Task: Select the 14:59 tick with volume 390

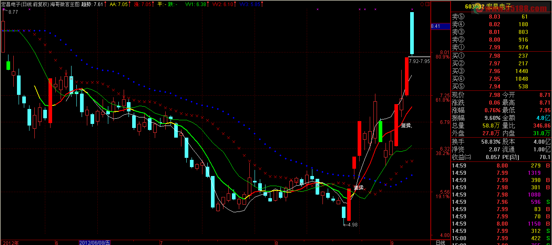Action: [501, 180]
